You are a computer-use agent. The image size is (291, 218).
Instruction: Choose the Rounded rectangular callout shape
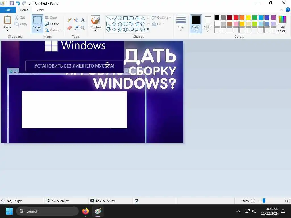tap(131, 29)
